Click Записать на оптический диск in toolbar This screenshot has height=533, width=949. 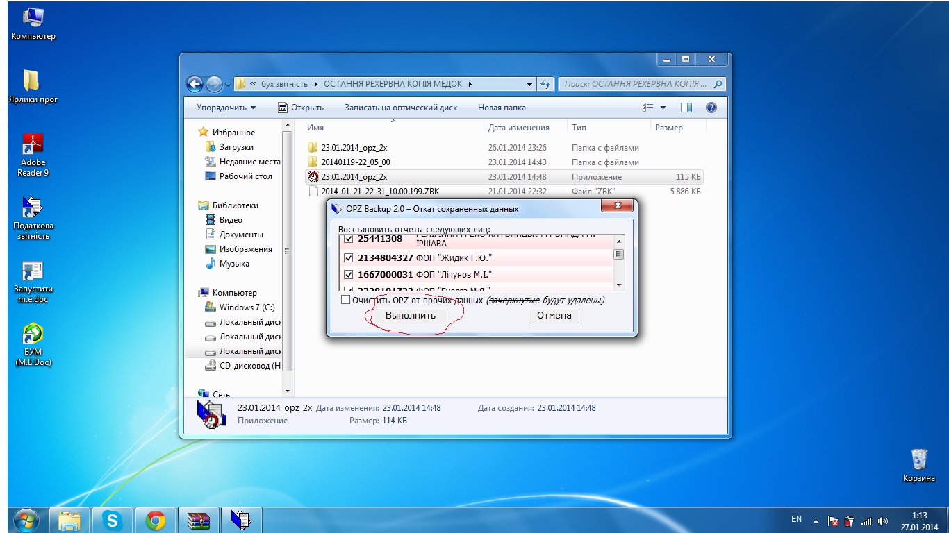400,108
